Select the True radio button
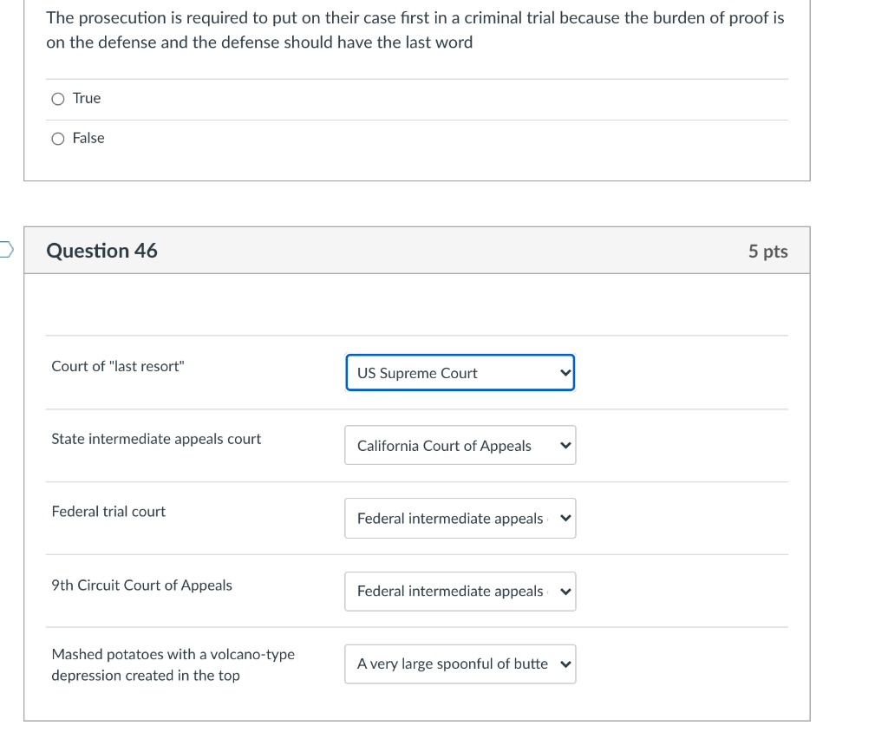888x739 pixels. [x=58, y=99]
